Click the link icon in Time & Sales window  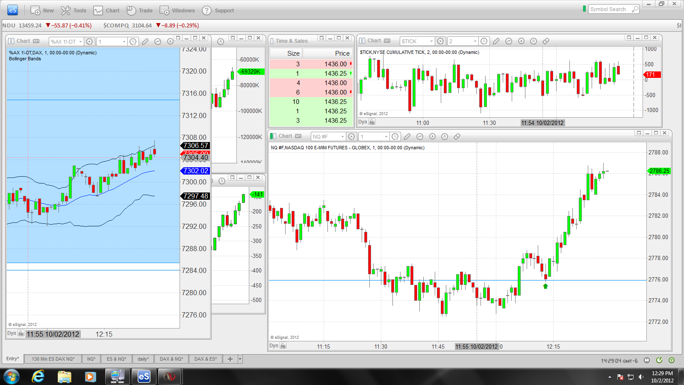coord(272,41)
